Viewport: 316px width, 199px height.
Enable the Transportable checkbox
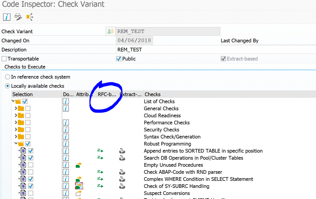pos(4,59)
